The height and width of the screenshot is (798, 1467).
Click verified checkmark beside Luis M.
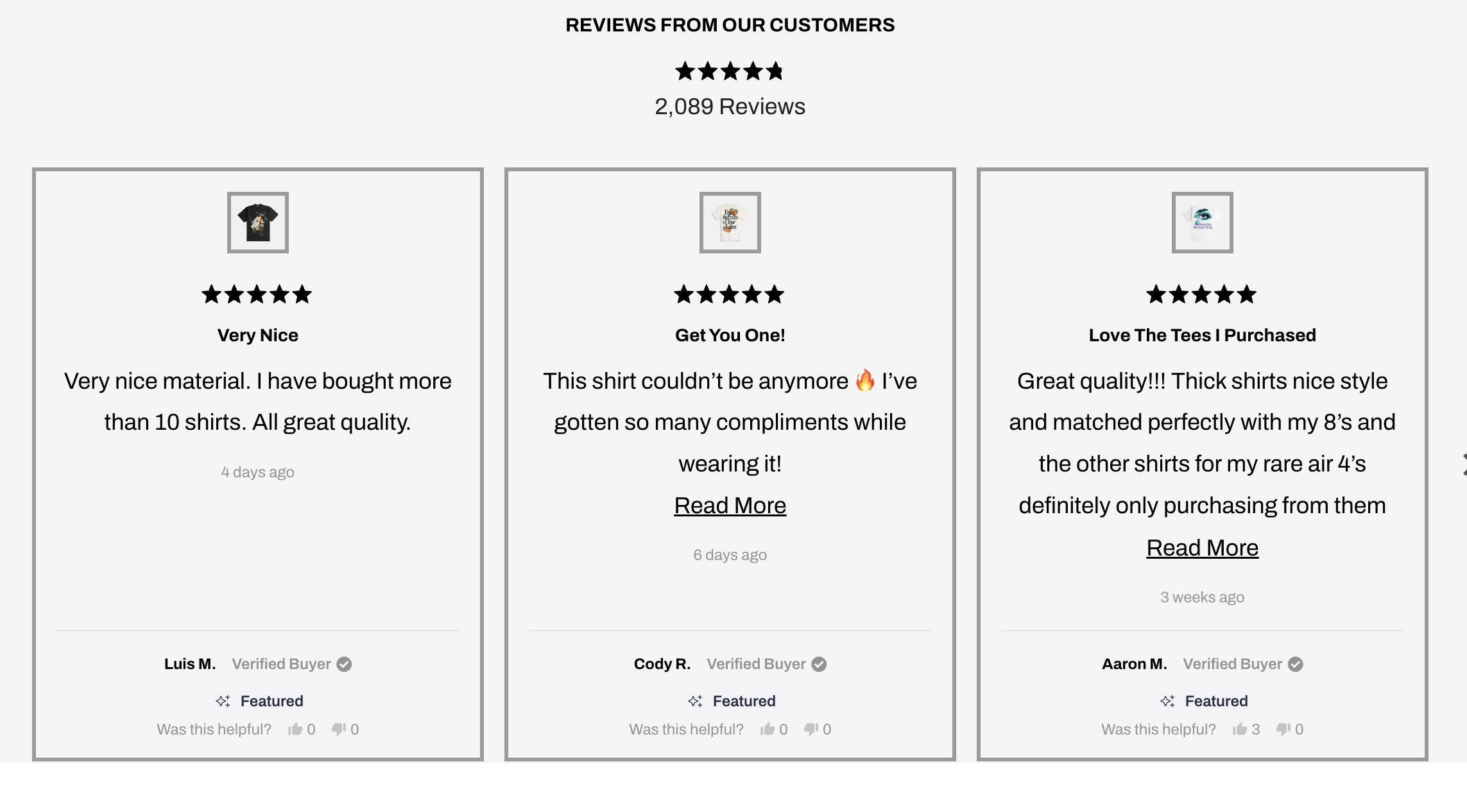pyautogui.click(x=345, y=664)
